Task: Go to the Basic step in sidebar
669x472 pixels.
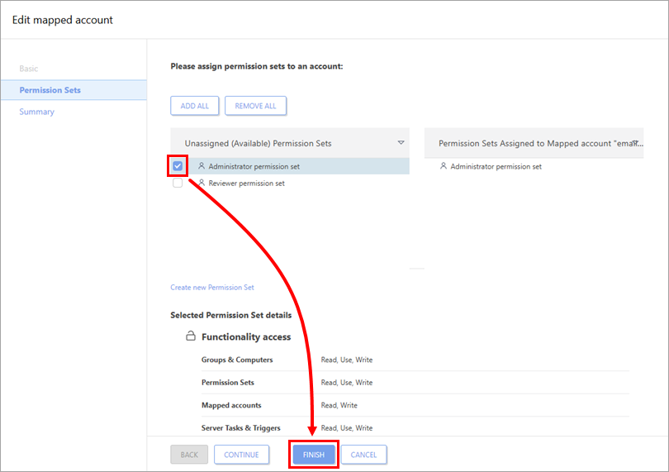Action: point(29,69)
